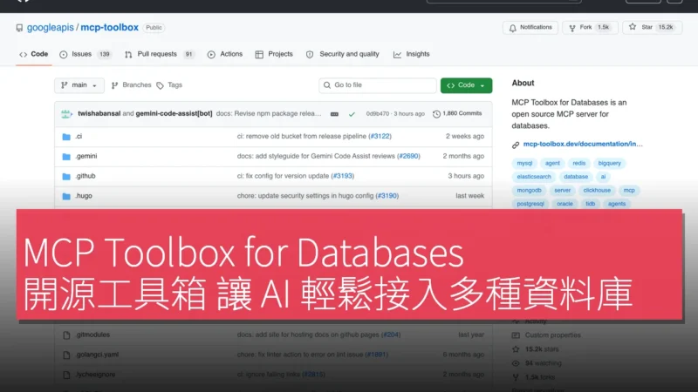Open Security and quality tab

tap(342, 54)
